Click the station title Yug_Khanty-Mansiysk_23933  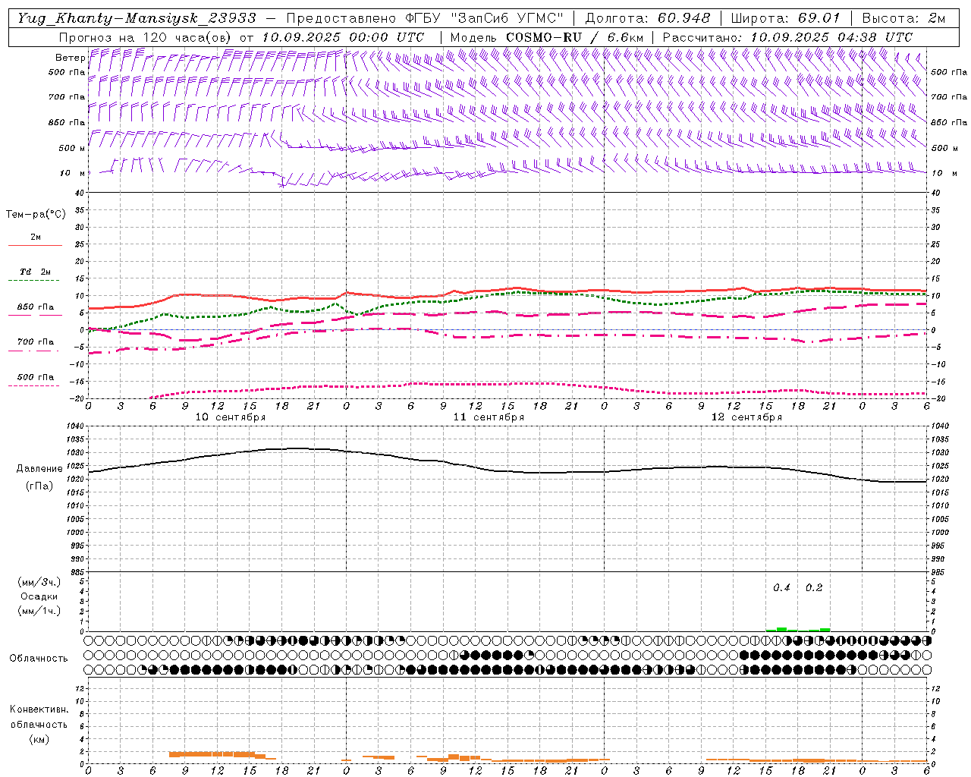pyautogui.click(x=137, y=18)
